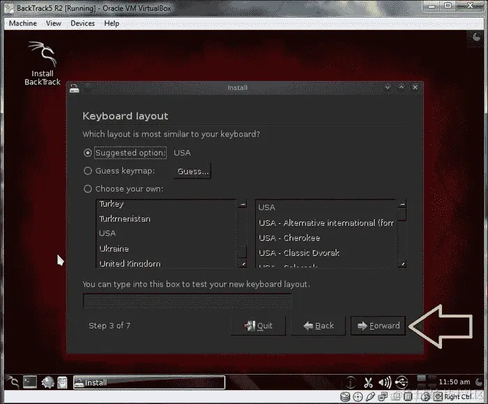This screenshot has height=404, width=488.
Task: Shade the Install window with down chevron
Action: [x=388, y=87]
